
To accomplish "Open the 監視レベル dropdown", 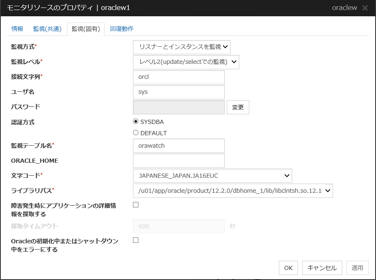I will coord(186,62).
